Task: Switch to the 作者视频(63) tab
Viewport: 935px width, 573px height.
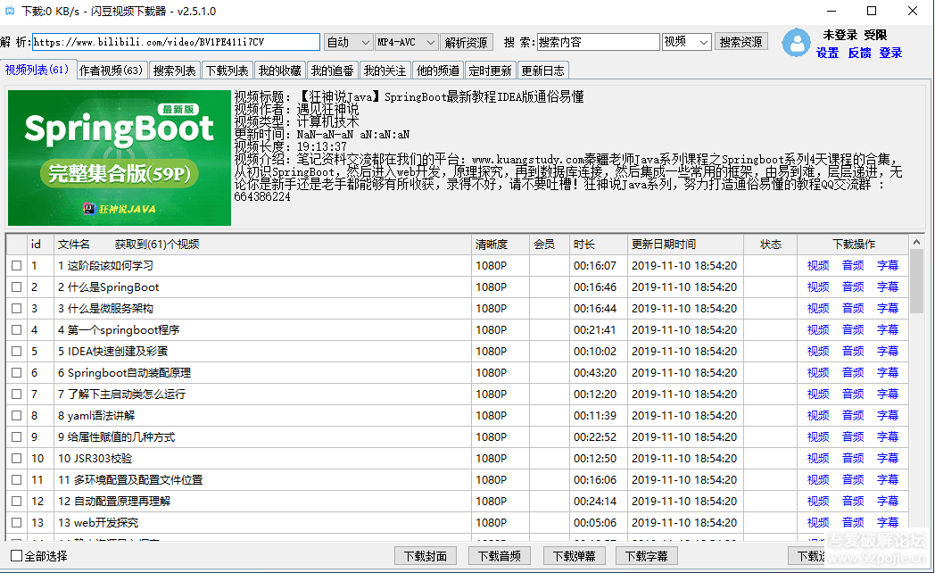Action: pos(112,71)
